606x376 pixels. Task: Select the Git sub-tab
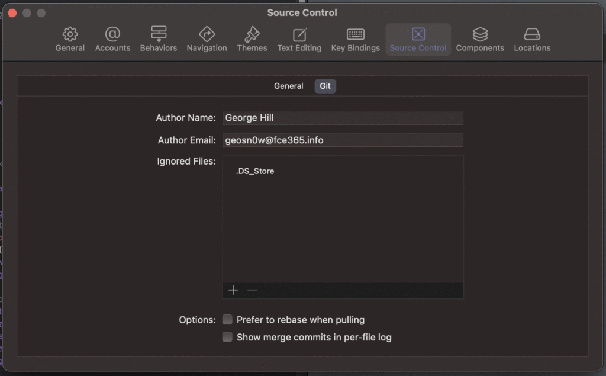point(325,86)
